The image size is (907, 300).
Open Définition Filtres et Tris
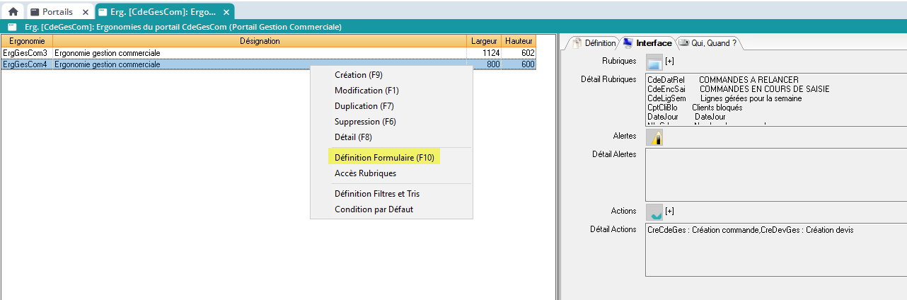tap(380, 194)
